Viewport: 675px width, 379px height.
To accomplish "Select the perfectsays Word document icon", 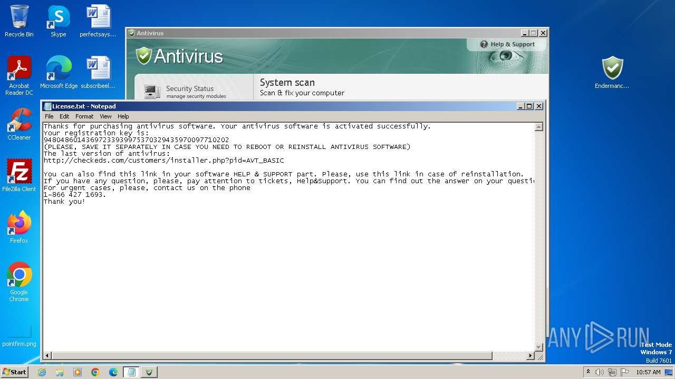I will tap(98, 21).
